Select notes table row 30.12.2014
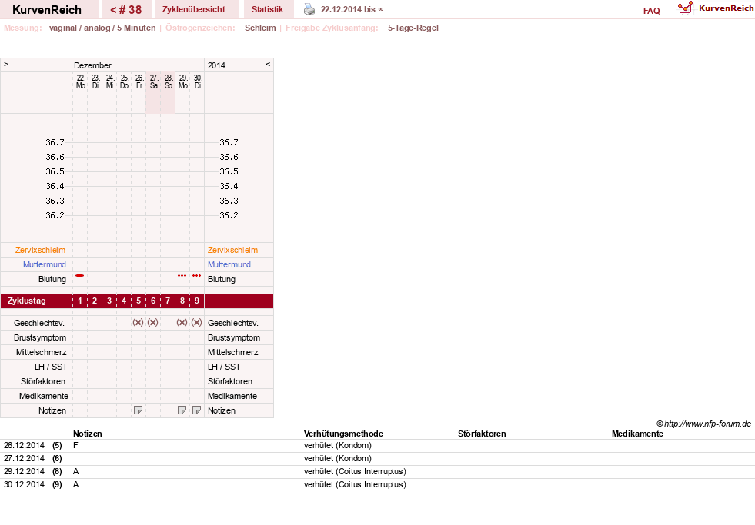Image resolution: width=755 pixels, height=525 pixels. [377, 484]
